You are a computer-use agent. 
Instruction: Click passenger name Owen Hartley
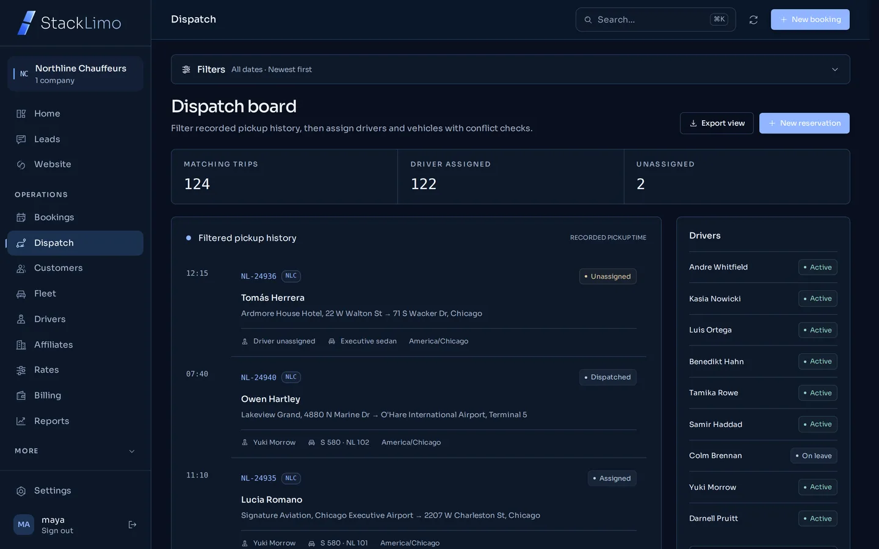[270, 399]
